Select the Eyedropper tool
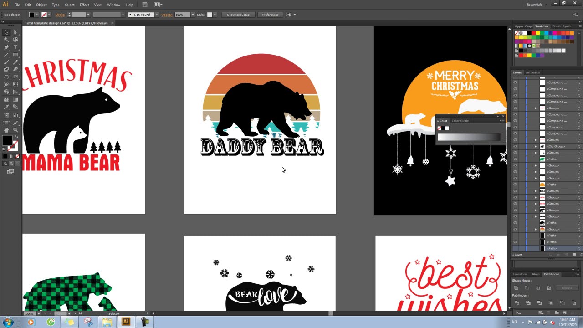Viewport: 583px width, 328px height. (6, 108)
